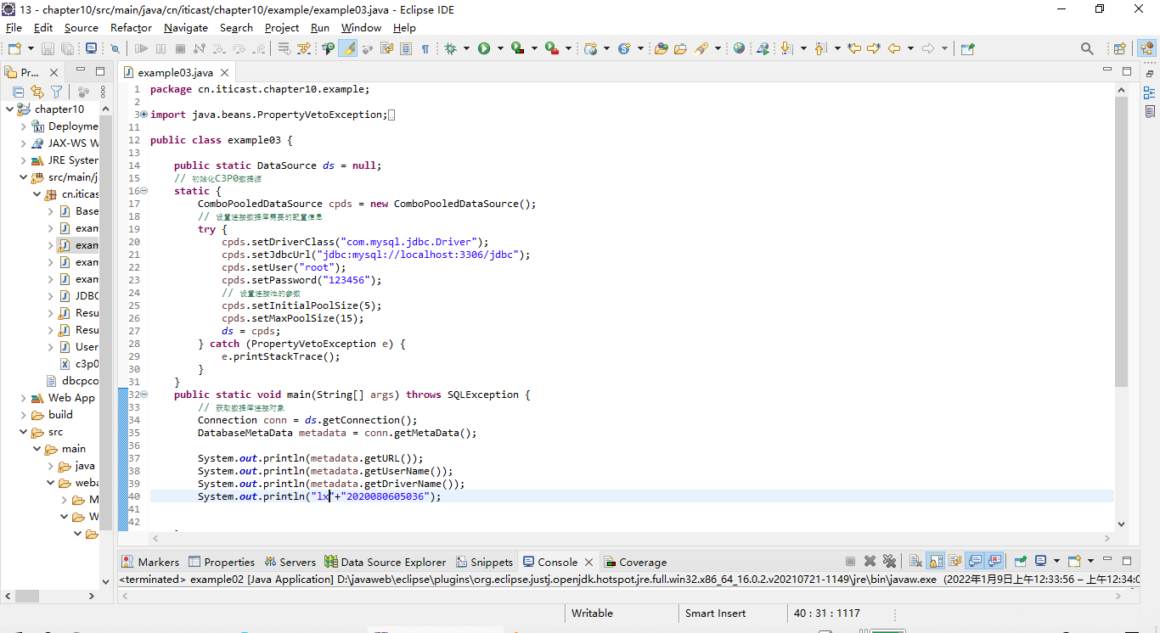Click the Open Perspective icon
The image size is (1160, 633).
tap(1119, 48)
